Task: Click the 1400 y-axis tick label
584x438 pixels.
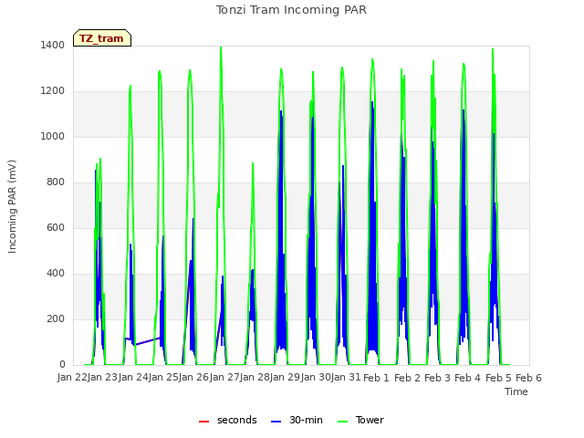Action: [x=53, y=45]
